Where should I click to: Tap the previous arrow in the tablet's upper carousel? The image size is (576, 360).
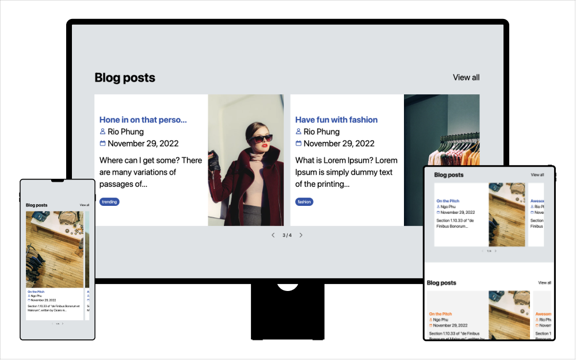click(482, 251)
